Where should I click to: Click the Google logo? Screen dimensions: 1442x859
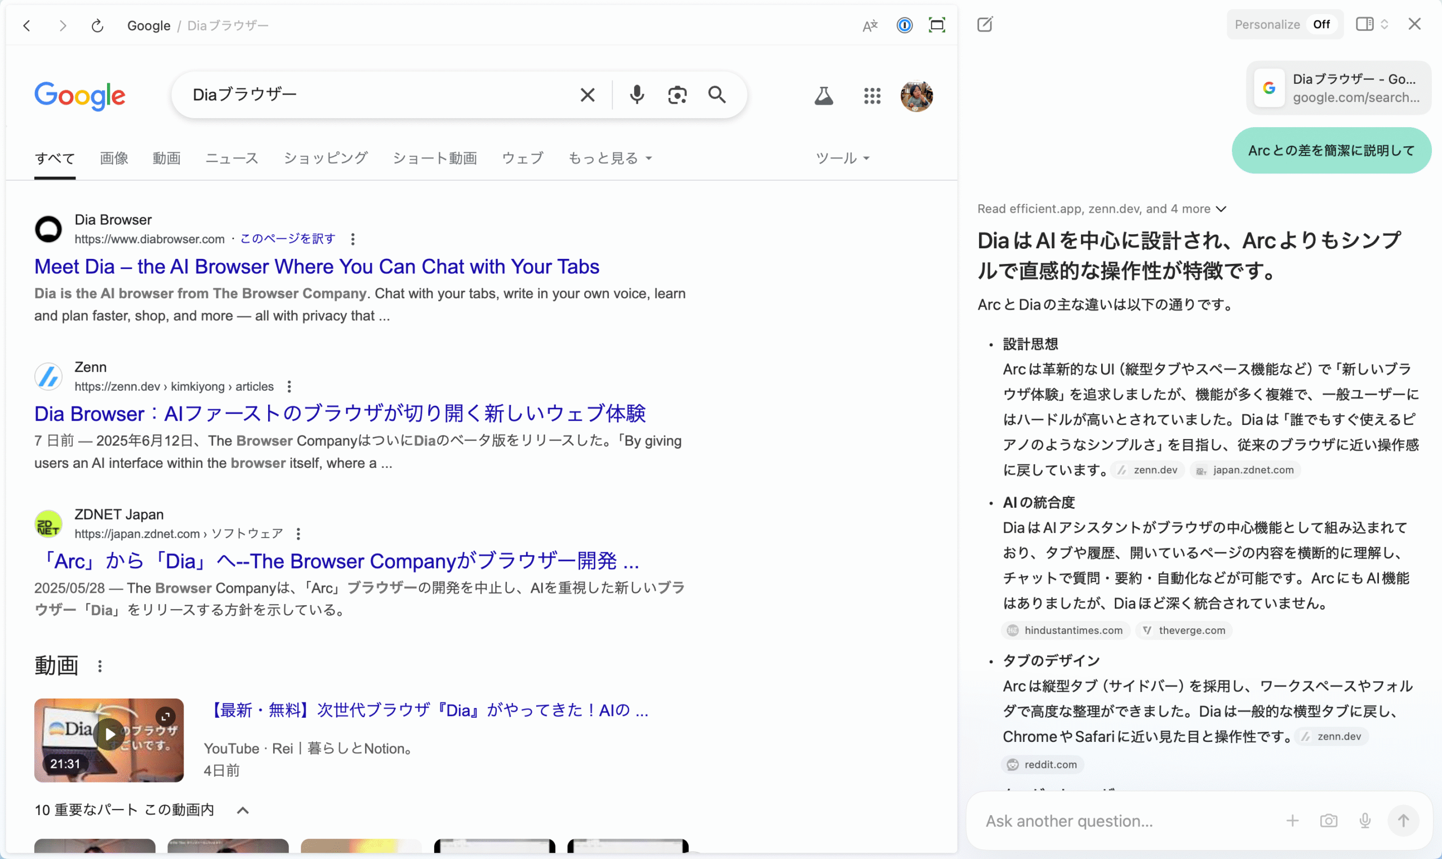coord(79,96)
